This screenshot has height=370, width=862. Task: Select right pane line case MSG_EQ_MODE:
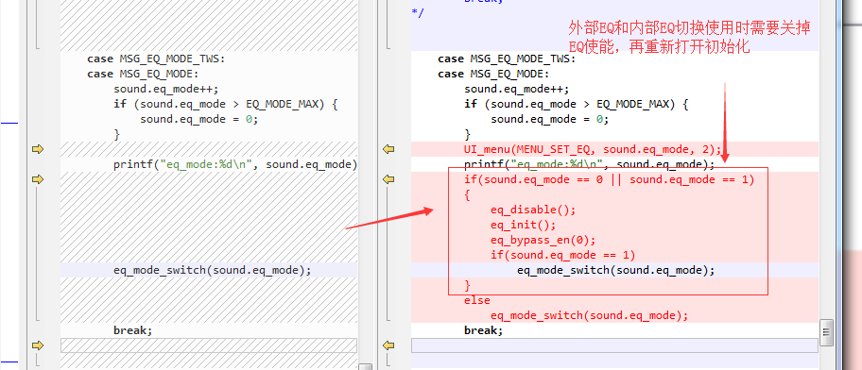click(493, 74)
